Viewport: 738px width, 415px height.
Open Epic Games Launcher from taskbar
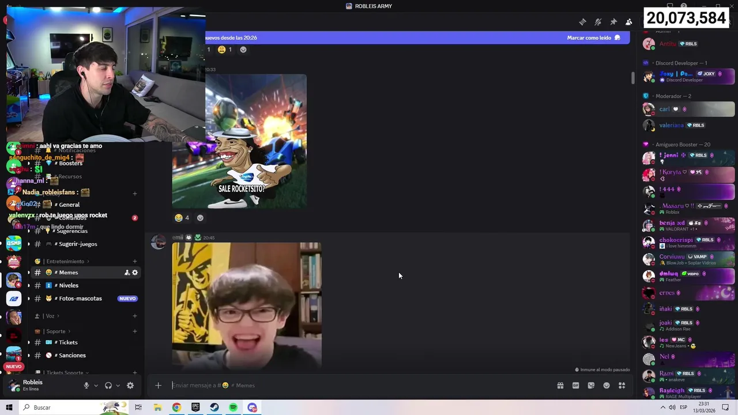click(195, 408)
